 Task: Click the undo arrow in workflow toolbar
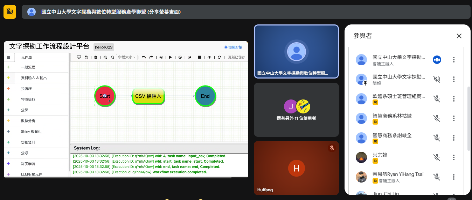pyautogui.click(x=144, y=57)
